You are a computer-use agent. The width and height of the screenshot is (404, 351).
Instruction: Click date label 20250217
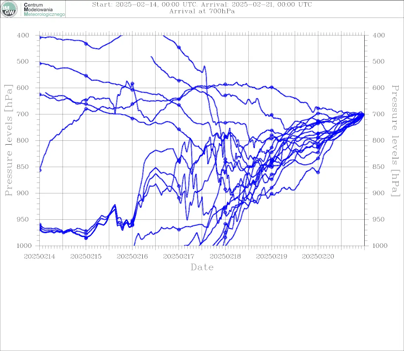coord(178,257)
